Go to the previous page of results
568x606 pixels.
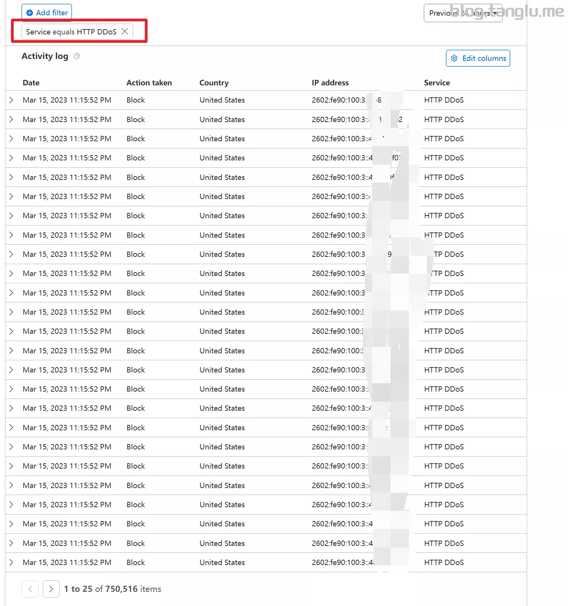click(x=30, y=589)
